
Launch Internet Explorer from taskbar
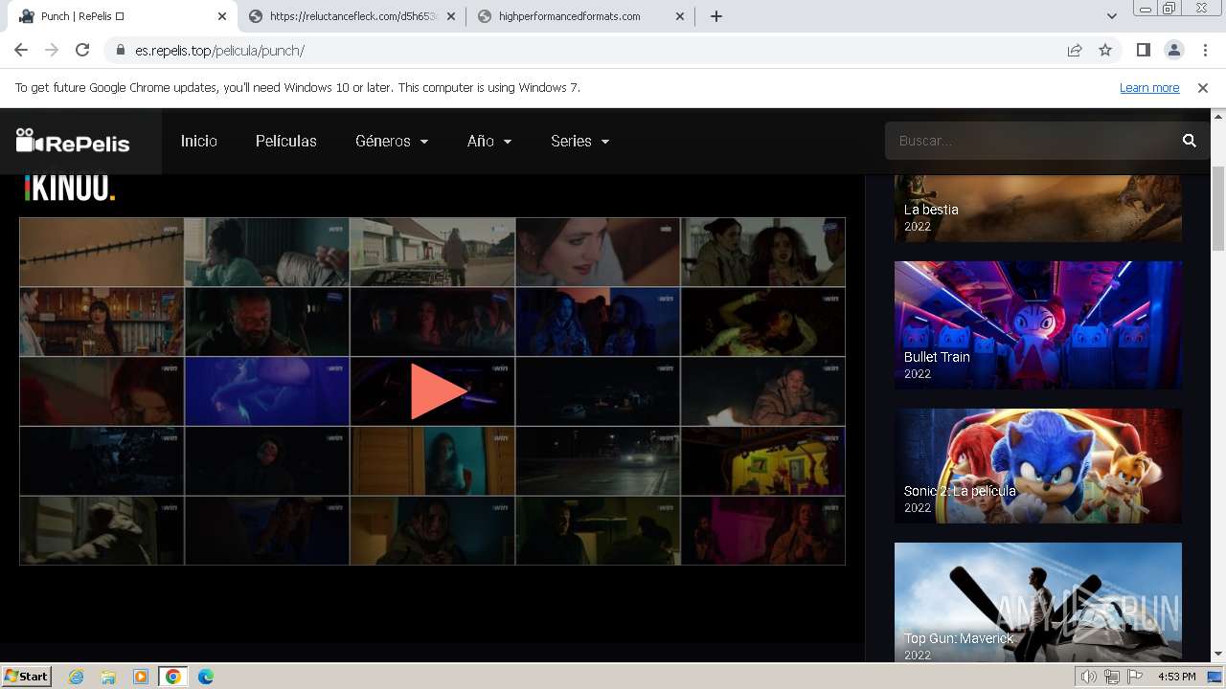click(76, 677)
